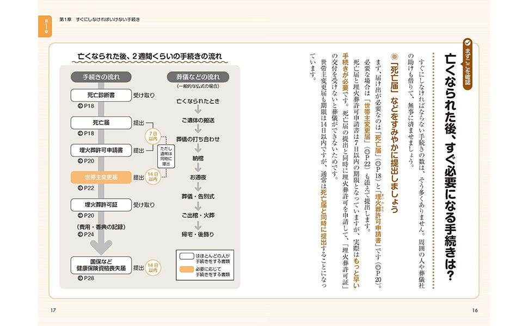This screenshot has width=528, height=326.
Task: Select the orange 世帯主変更届 box
Action: 101,178
